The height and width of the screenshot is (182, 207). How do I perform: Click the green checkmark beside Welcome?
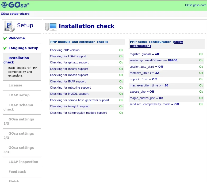pyautogui.click(x=5, y=38)
